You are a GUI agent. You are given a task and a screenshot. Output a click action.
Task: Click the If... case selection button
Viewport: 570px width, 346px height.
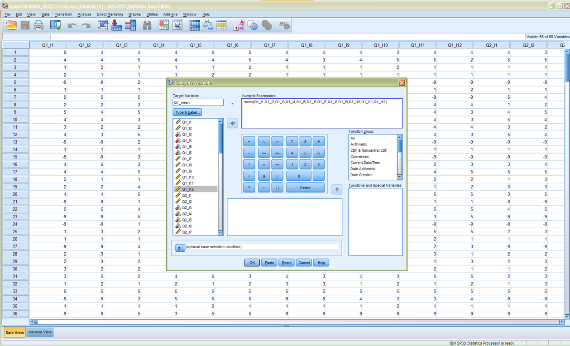pyautogui.click(x=180, y=248)
